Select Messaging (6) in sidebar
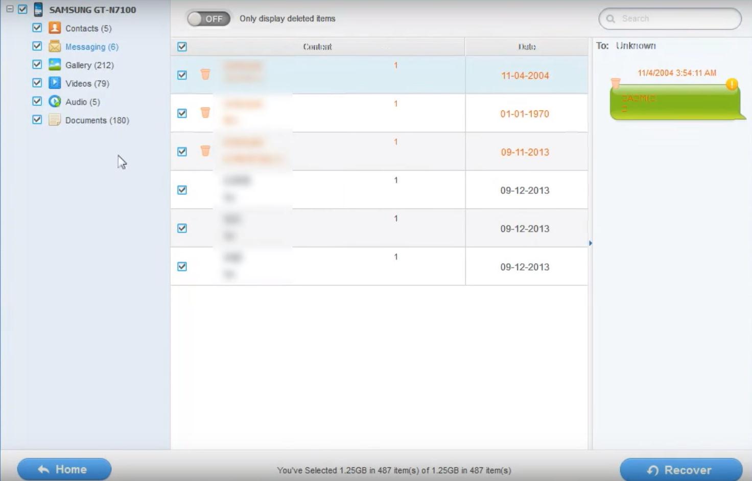Image resolution: width=752 pixels, height=481 pixels. click(92, 47)
